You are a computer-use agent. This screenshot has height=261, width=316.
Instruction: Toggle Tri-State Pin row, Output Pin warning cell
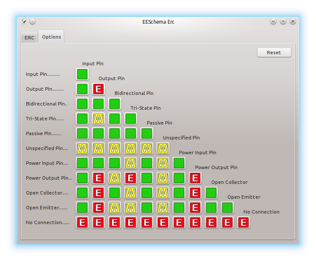click(98, 119)
